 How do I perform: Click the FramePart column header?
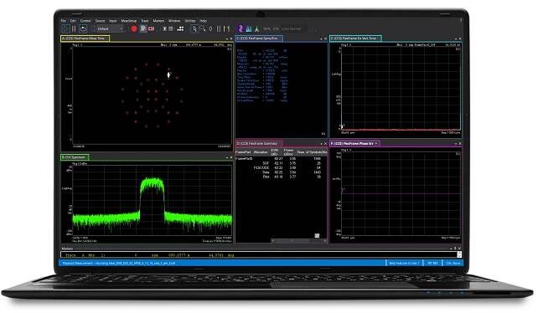pyautogui.click(x=243, y=151)
